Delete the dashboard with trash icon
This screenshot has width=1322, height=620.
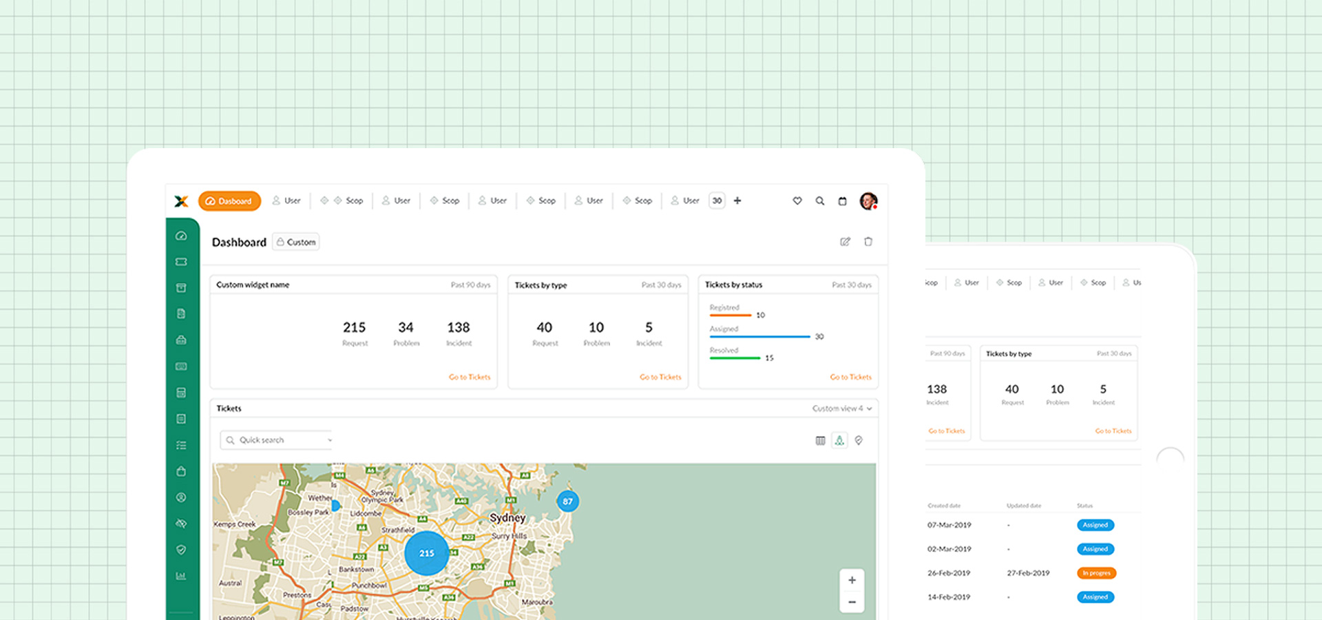point(868,242)
